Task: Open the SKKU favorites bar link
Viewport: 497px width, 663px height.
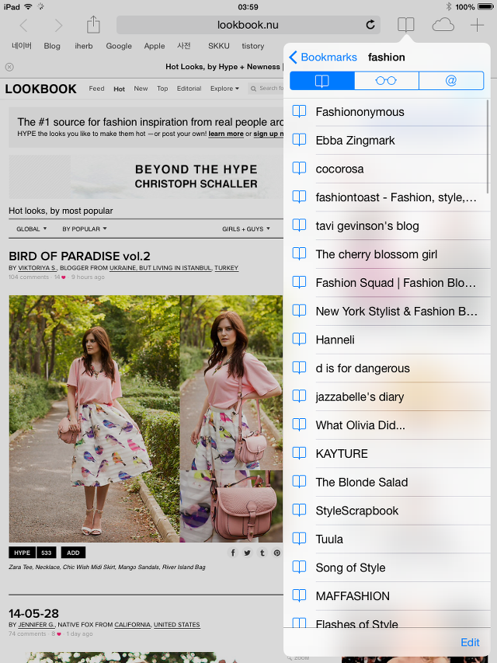Action: click(218, 46)
